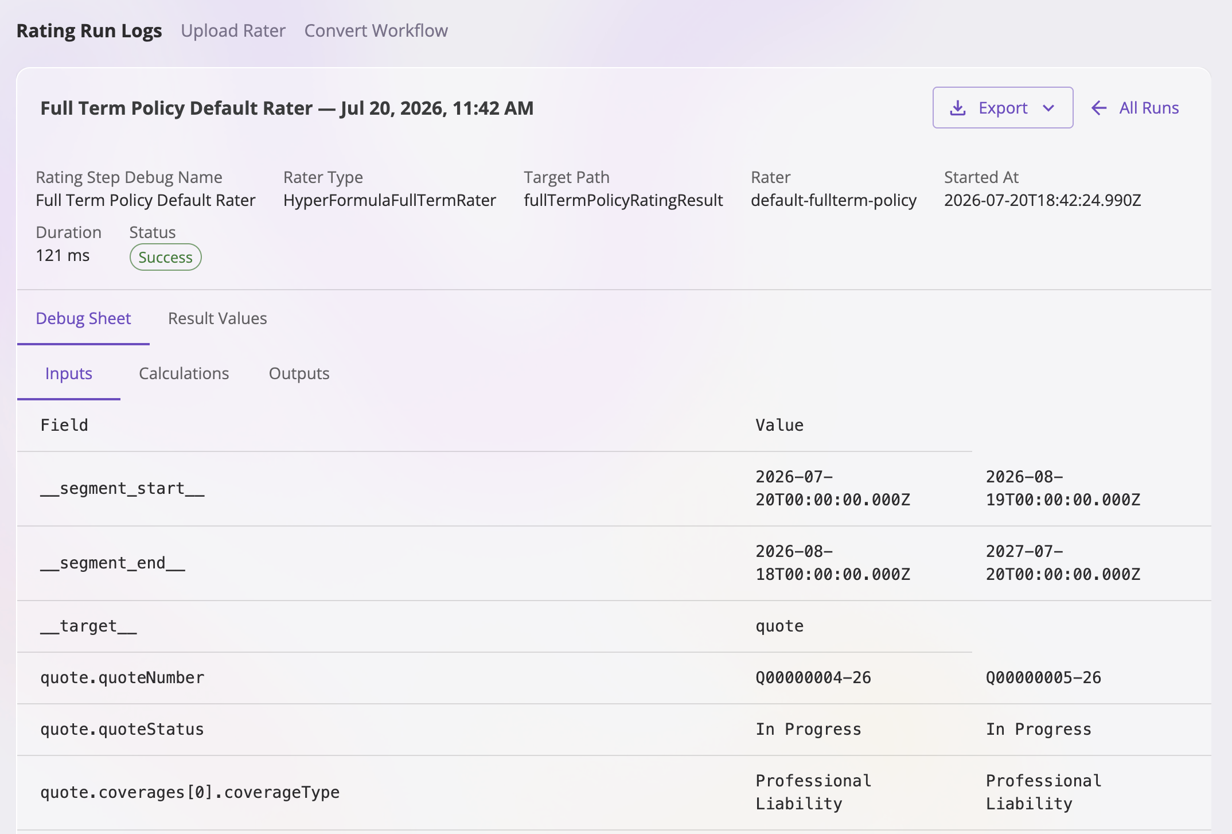The width and height of the screenshot is (1232, 834).
Task: Click value 2026-08-18T00:00:00.000Z in segment end
Action: coord(833,563)
